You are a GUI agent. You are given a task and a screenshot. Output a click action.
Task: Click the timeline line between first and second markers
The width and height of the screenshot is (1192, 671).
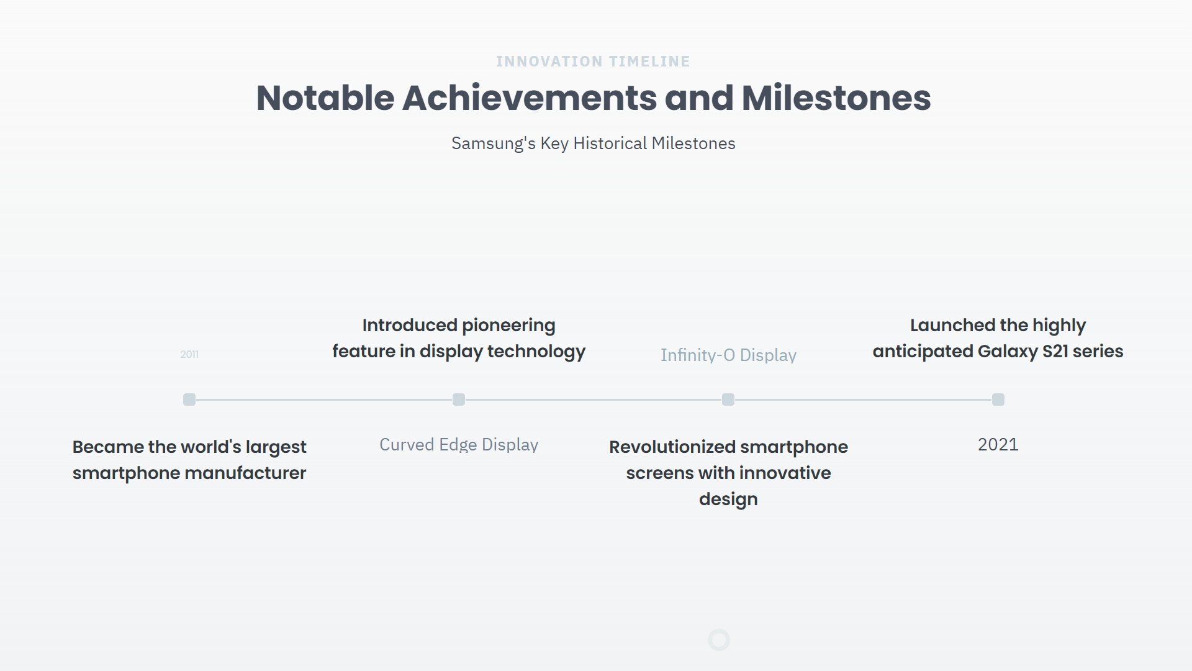click(x=324, y=399)
